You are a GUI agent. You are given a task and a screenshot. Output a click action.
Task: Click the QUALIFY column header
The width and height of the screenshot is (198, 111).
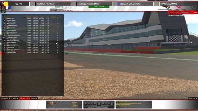click(x=35, y=17)
